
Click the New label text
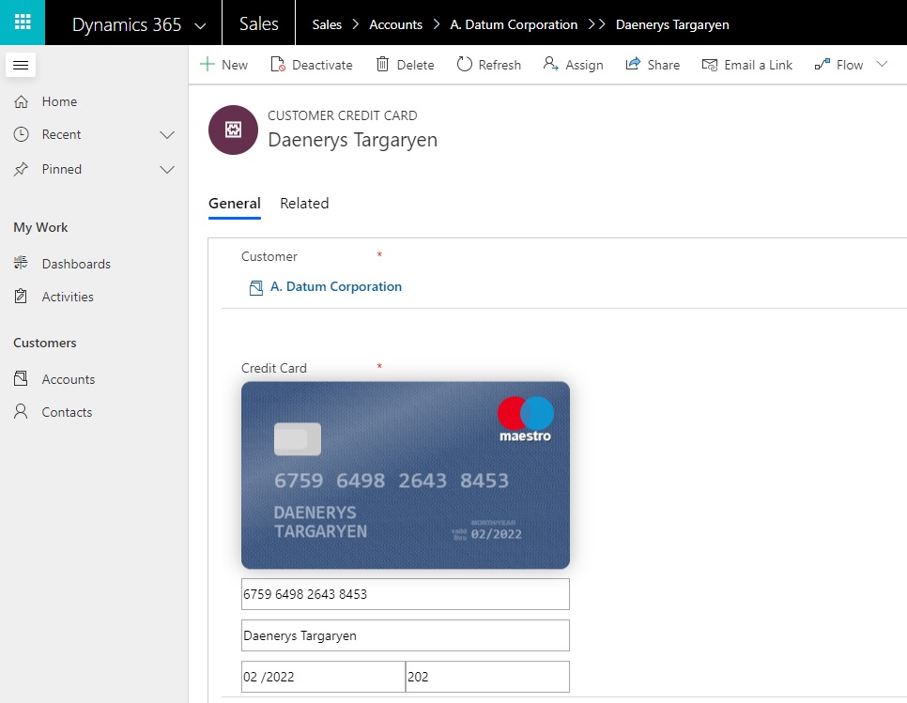(x=235, y=65)
